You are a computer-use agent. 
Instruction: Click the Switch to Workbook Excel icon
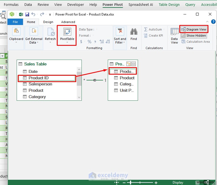21,14
